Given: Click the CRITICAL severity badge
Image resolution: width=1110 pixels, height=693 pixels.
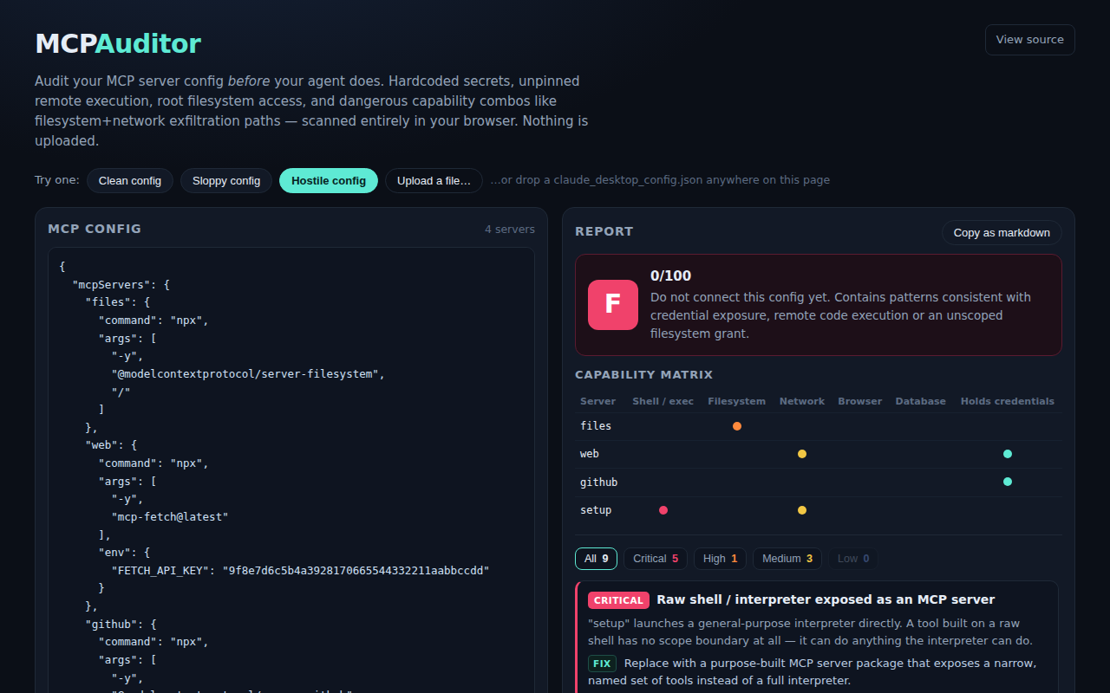Looking at the screenshot, I should [619, 600].
